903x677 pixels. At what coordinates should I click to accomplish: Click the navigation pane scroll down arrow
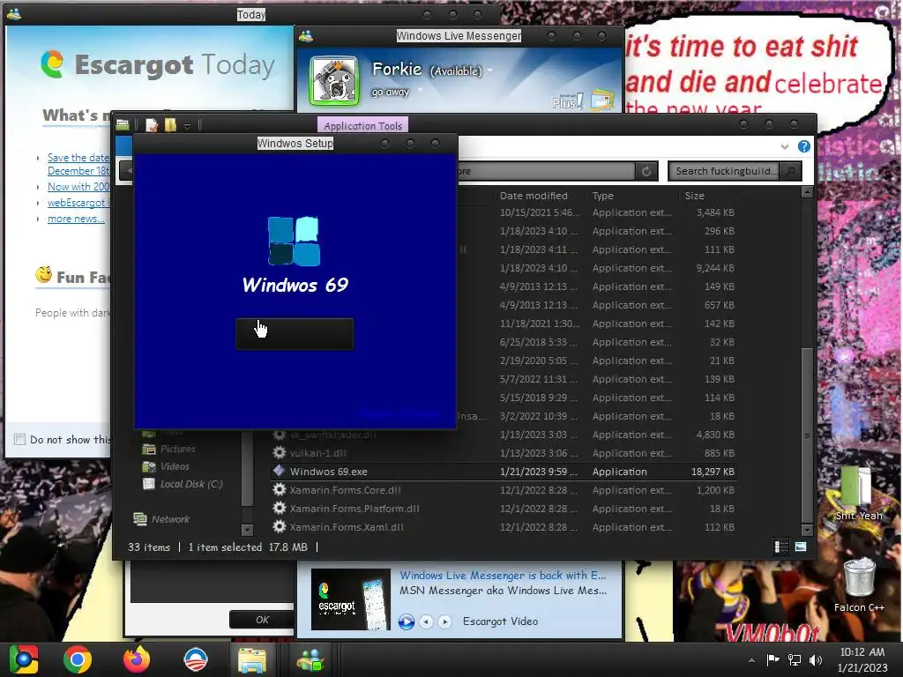point(247,529)
